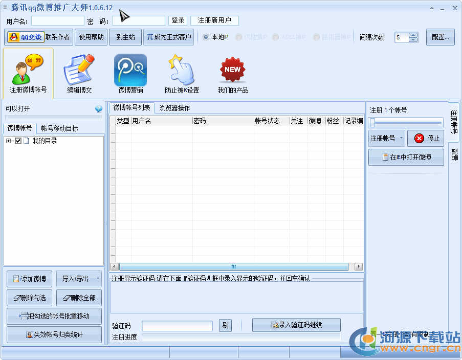The image size is (462, 360).
Task: Open the 注册微博帐号 module
Action: coord(28,74)
